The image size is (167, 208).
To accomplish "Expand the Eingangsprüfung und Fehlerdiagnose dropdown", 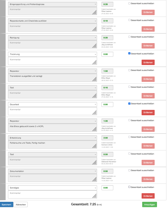I will [x=53, y=4].
